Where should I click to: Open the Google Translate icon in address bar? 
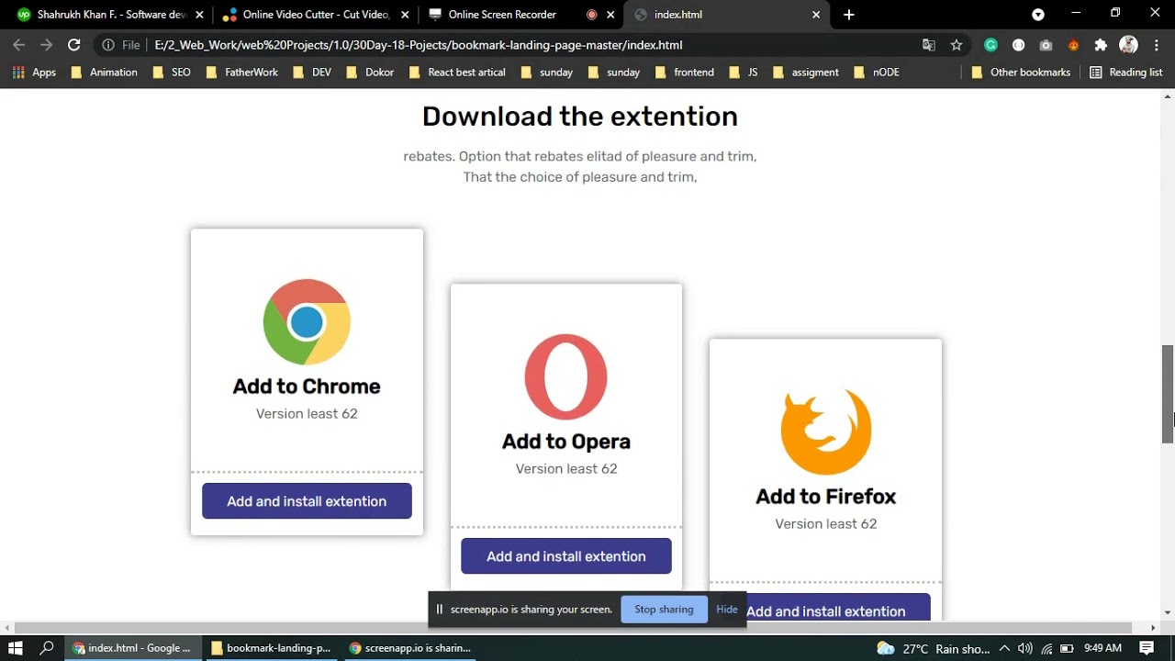(929, 45)
